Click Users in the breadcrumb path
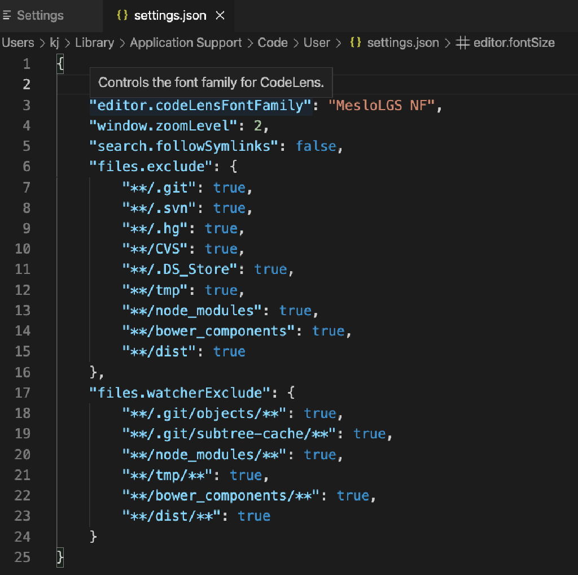Screen dimensions: 578x575 click(18, 42)
